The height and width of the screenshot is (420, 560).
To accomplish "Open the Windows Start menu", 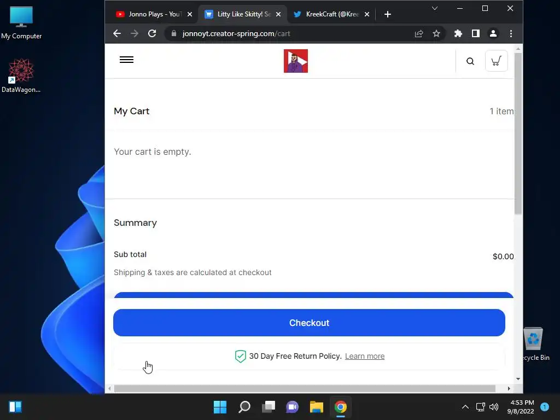I will tap(220, 407).
